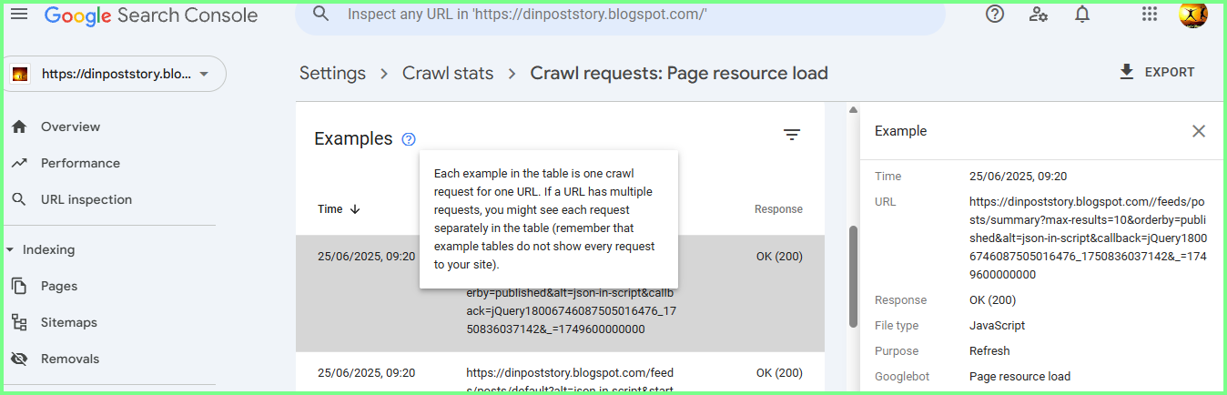1227x395 pixels.
Task: Sort by Time column header
Action: [339, 209]
